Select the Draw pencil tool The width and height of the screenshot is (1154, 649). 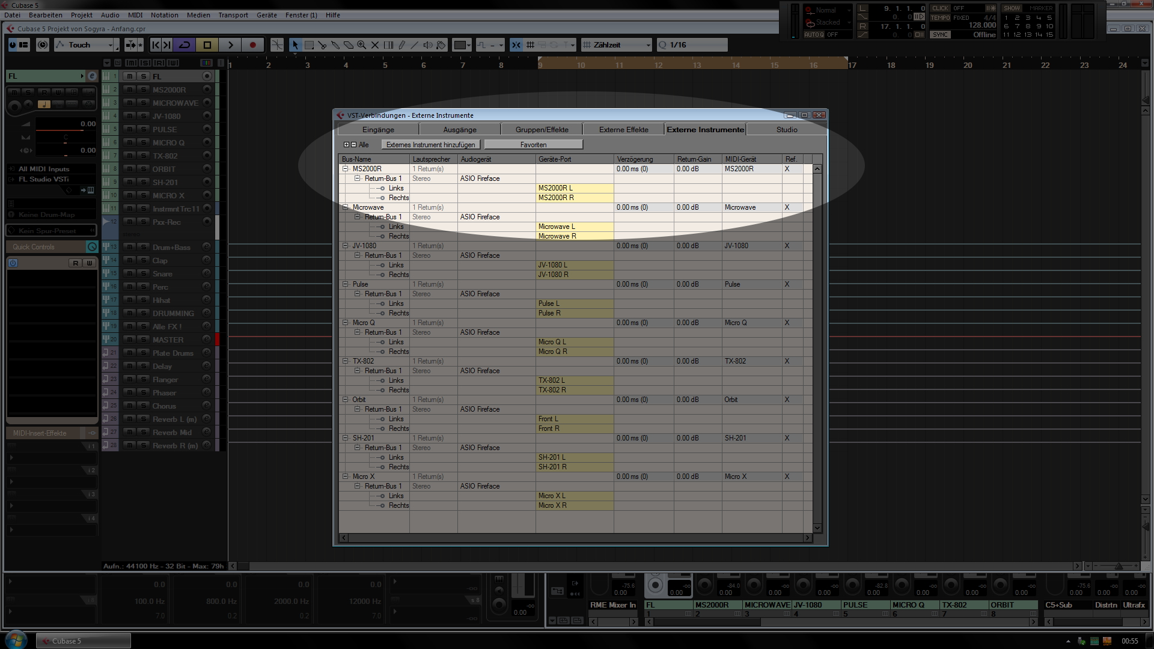(x=401, y=45)
